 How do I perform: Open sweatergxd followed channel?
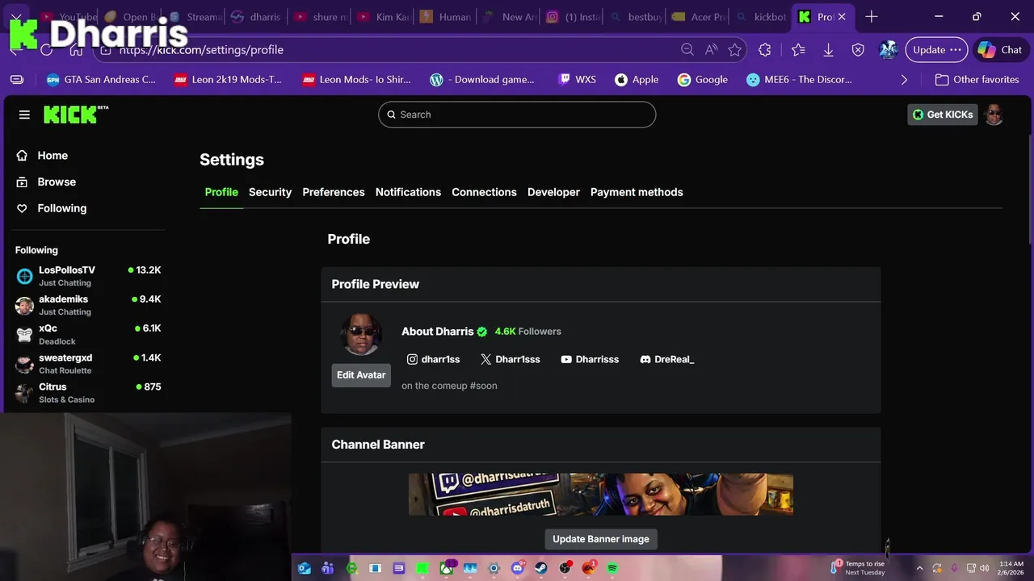point(88,363)
